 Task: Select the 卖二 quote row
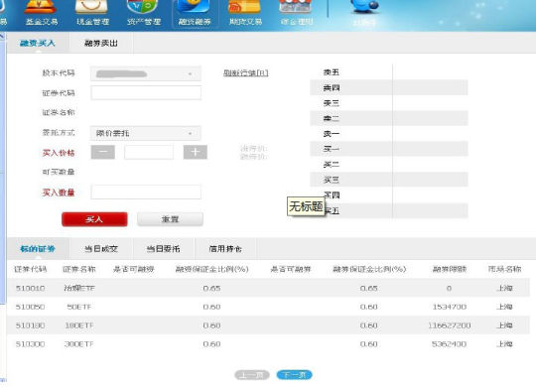tap(389, 118)
